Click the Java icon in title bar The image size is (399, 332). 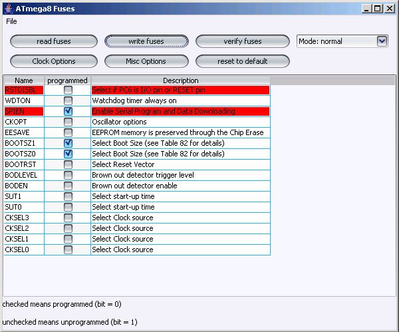[9, 9]
